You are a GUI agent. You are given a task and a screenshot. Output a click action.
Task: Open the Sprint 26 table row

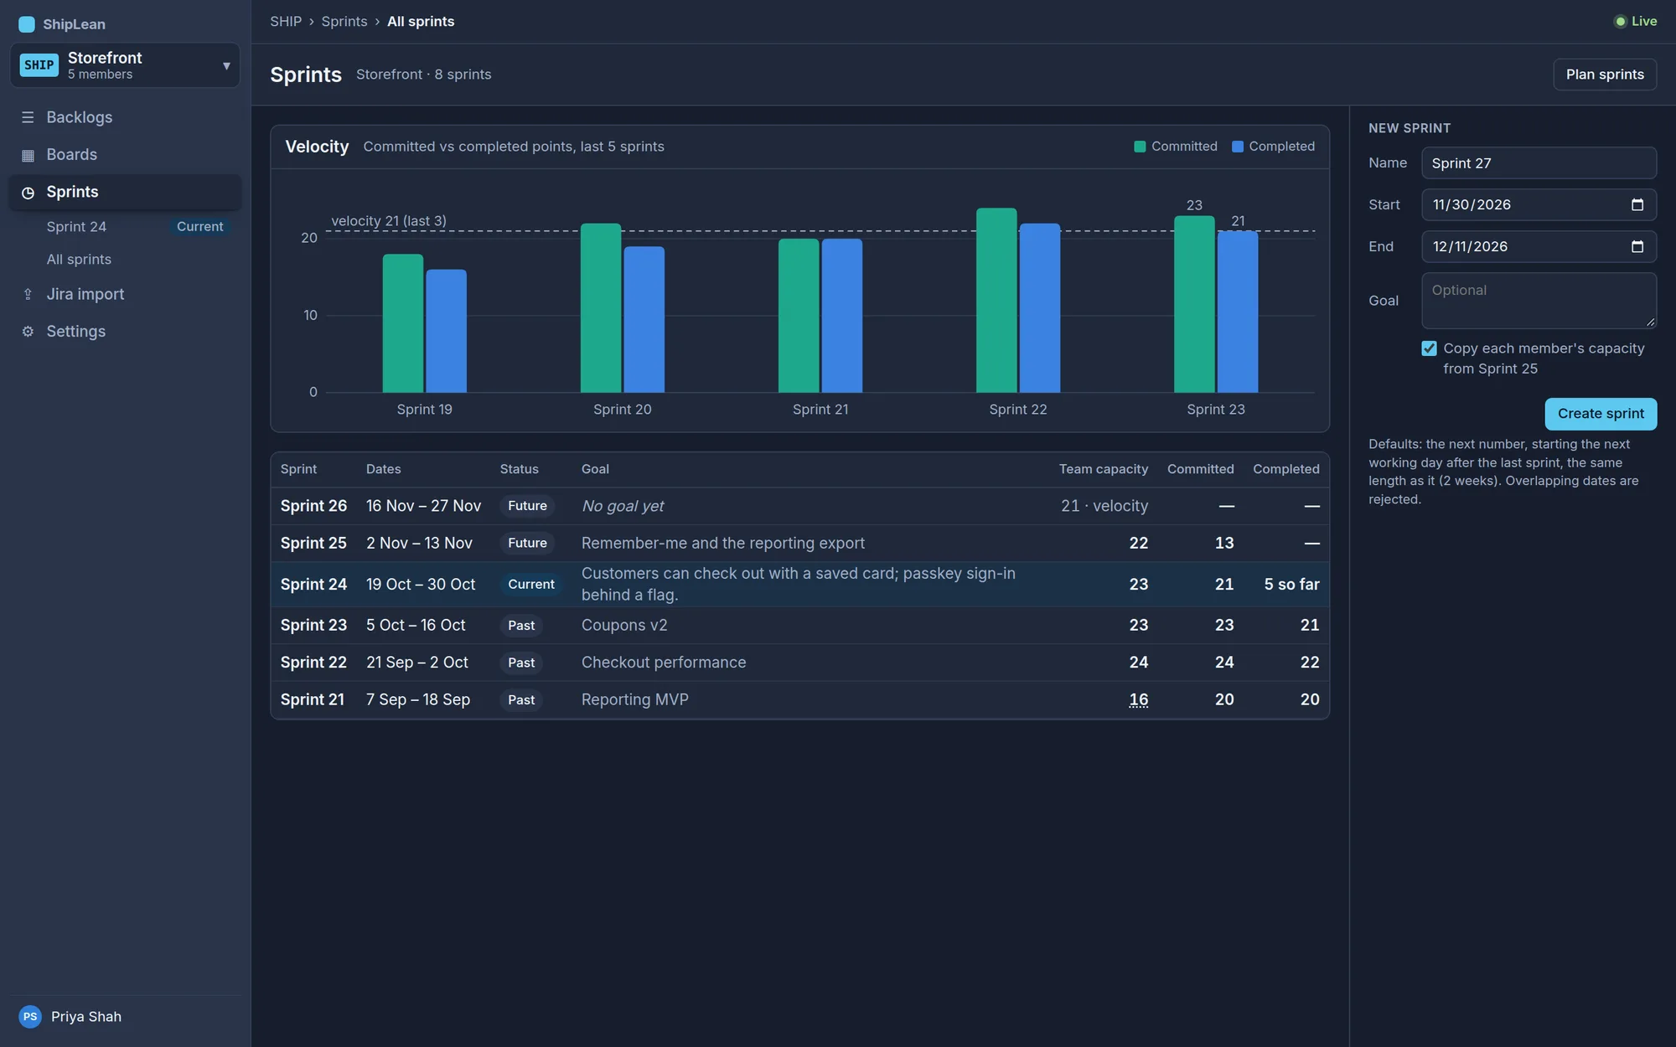pyautogui.click(x=799, y=506)
